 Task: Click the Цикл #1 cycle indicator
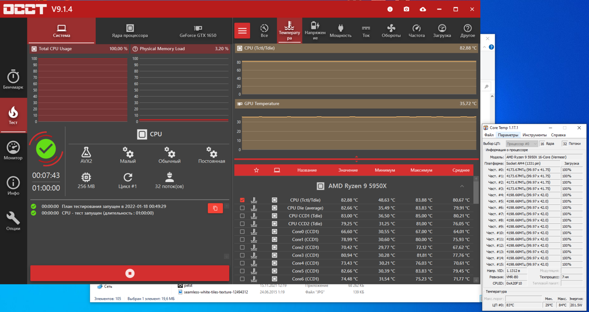[x=127, y=180]
